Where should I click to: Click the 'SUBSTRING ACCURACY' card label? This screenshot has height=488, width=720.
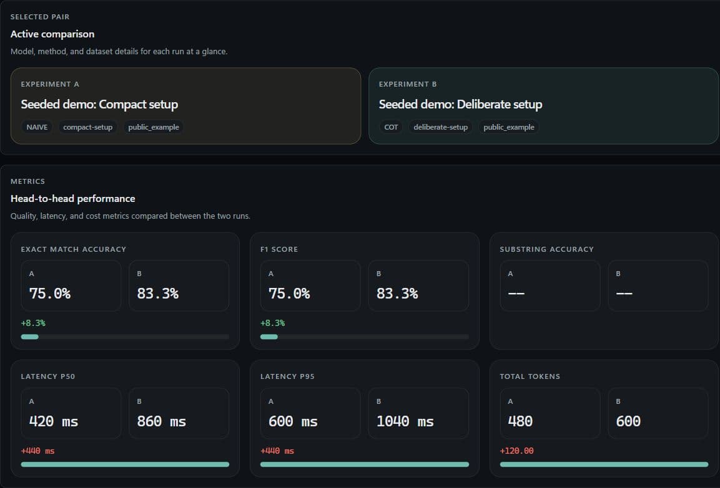click(x=546, y=249)
